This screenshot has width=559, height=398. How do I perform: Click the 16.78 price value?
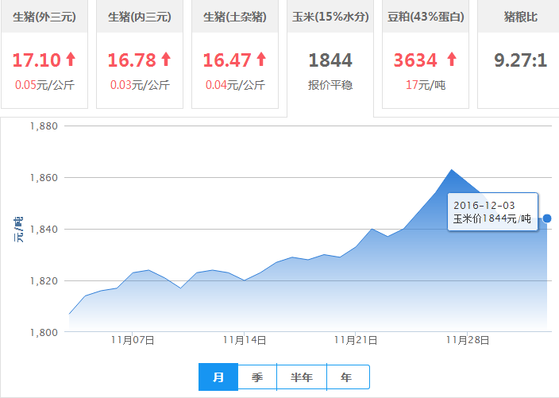pyautogui.click(x=132, y=60)
